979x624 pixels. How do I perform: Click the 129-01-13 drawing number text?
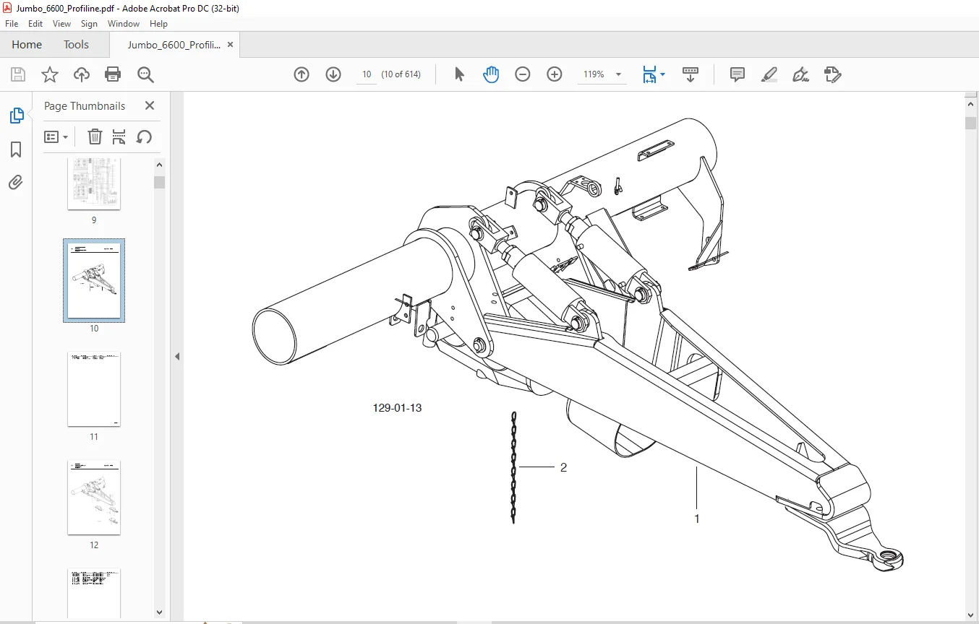(x=397, y=408)
